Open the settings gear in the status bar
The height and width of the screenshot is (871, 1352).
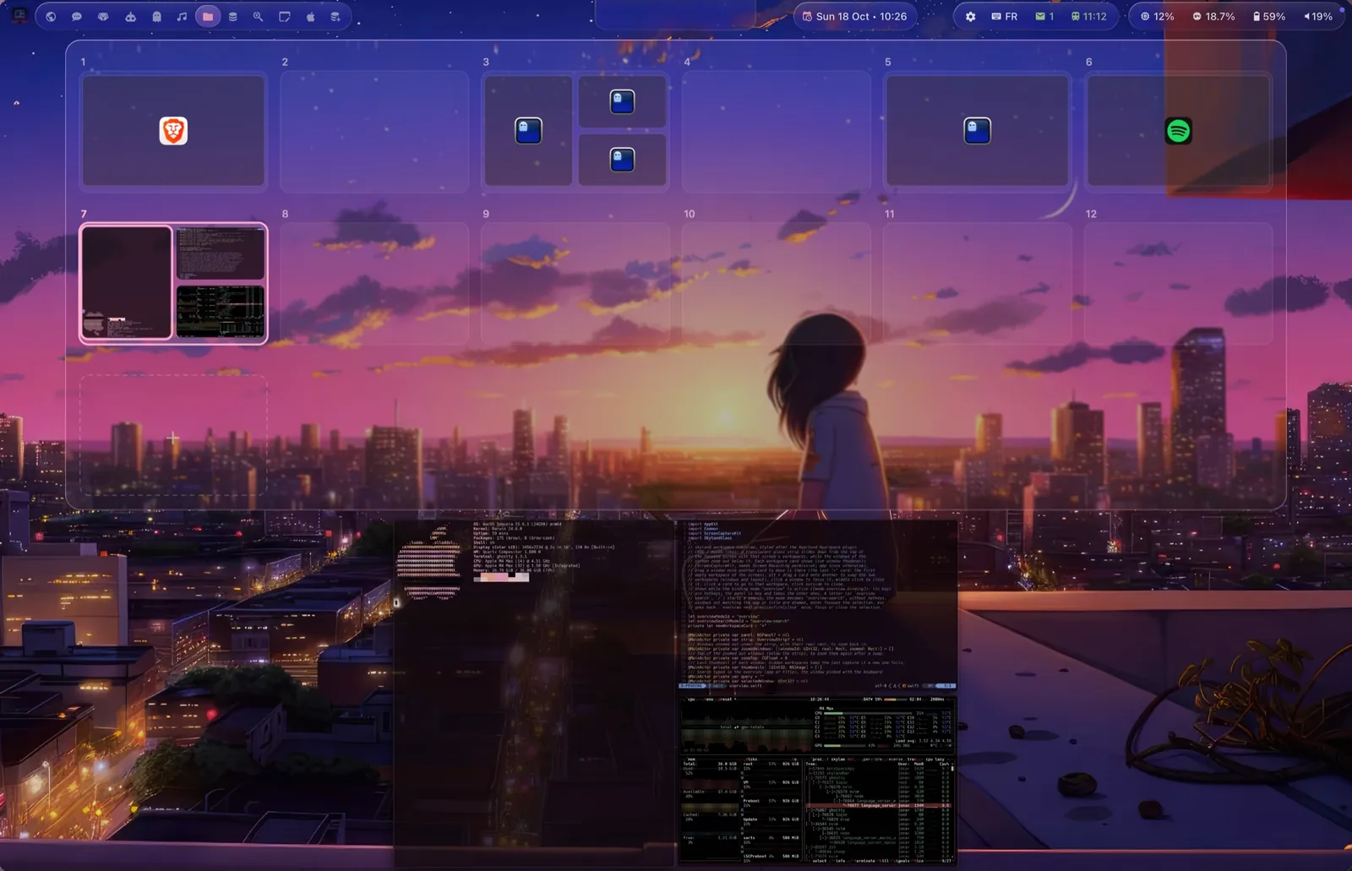970,16
